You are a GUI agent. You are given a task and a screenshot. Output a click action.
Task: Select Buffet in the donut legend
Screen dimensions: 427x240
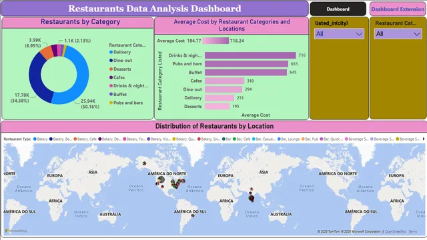click(x=118, y=94)
